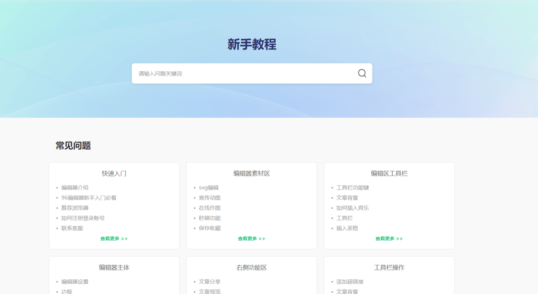The width and height of the screenshot is (538, 294).
Task: Open 如何插入音乐 help topic
Action: tap(352, 208)
